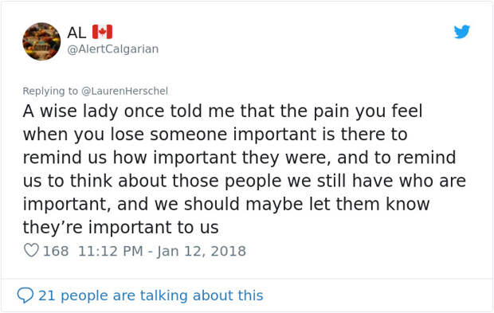Open the @LaurenHerschel mention link
494x313 pixels.
pos(125,91)
